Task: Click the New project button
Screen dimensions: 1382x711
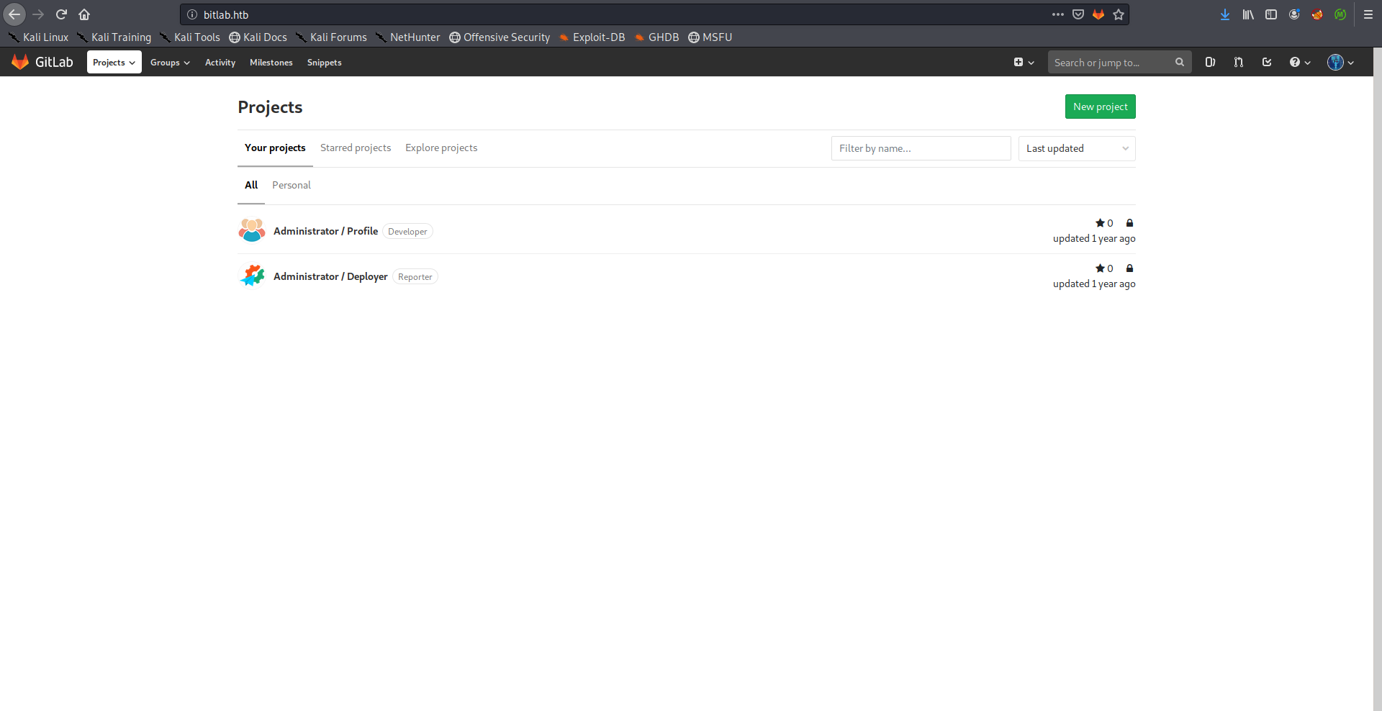Action: click(x=1100, y=107)
